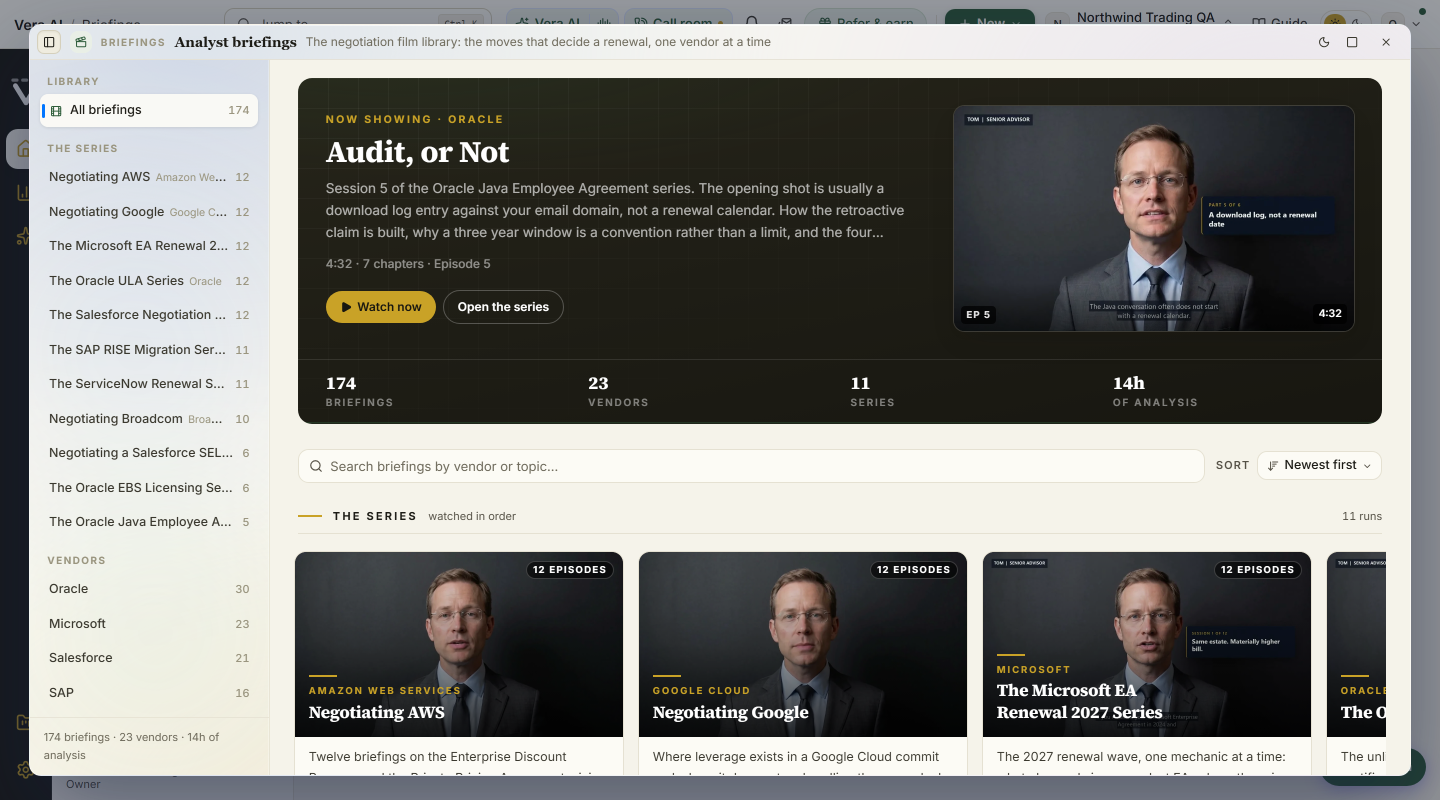The image size is (1440, 800).
Task: Toggle dark mode moon icon in modal header
Action: [1323, 42]
